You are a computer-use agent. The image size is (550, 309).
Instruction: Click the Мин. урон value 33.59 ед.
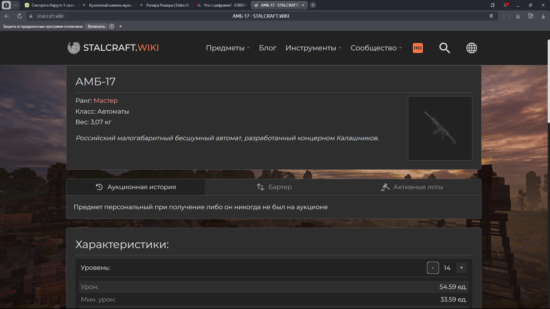click(x=453, y=300)
